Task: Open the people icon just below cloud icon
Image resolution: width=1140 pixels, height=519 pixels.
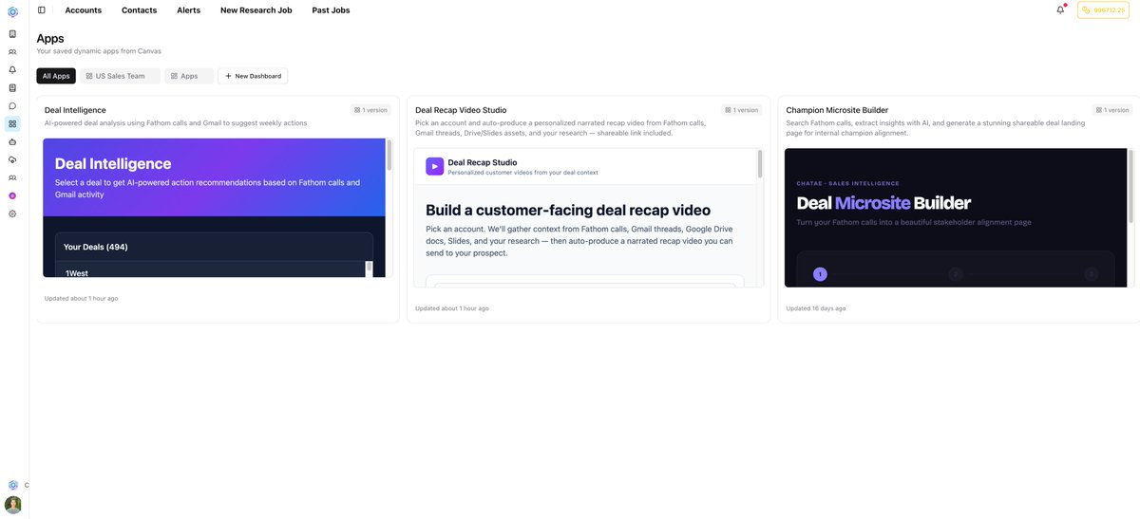Action: point(12,177)
